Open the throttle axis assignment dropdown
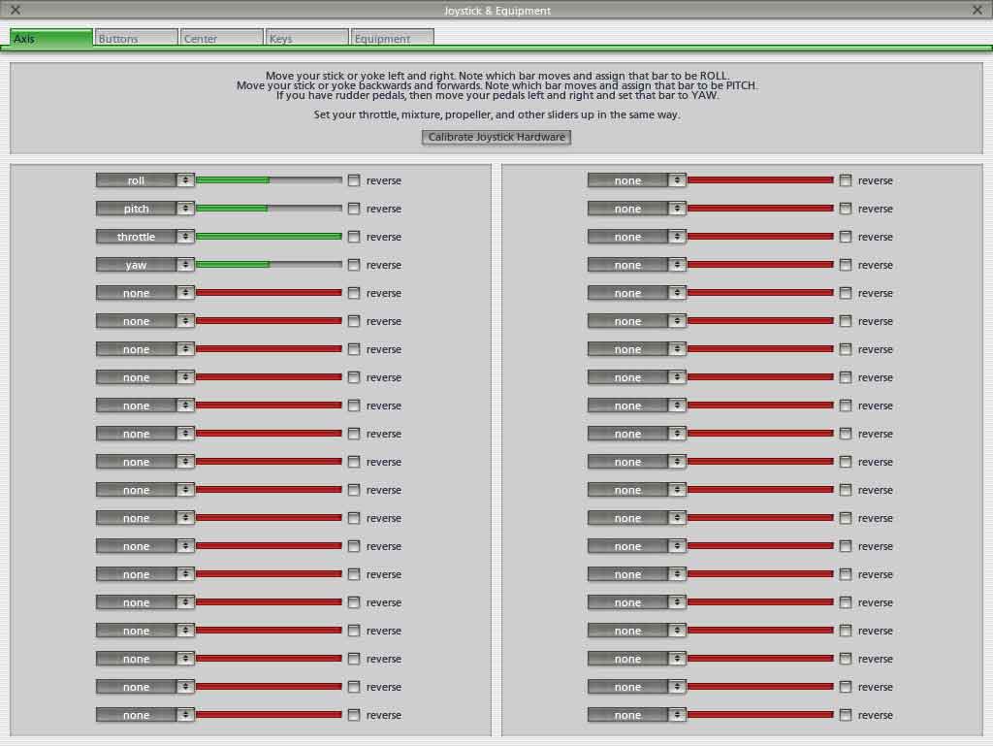 pos(137,237)
